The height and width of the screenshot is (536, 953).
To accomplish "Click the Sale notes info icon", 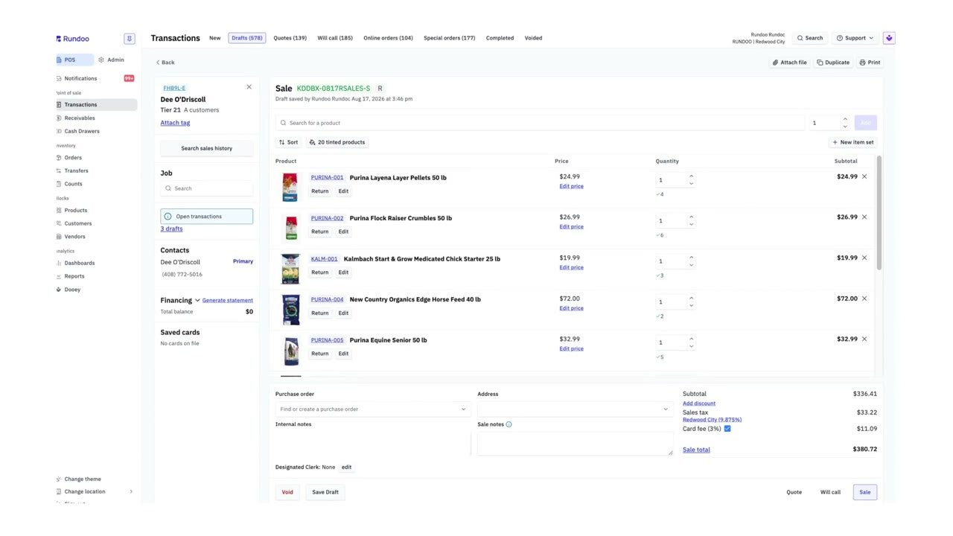I will 509,424.
